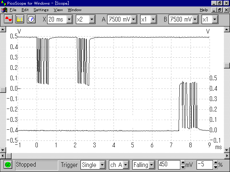Decrease trigger threshold mV with down arrow
Image resolution: width=230 pixels, height=172 pixels.
(x=183, y=167)
